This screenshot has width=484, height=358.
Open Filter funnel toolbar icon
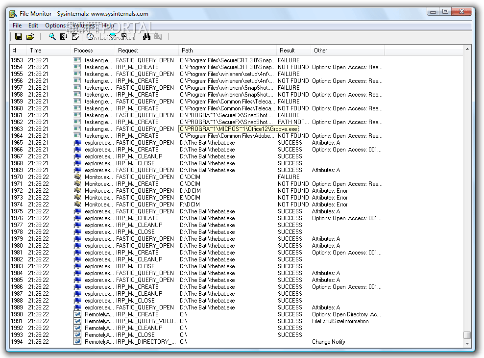[113, 37]
